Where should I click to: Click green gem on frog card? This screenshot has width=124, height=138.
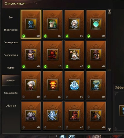click(x=45, y=36)
